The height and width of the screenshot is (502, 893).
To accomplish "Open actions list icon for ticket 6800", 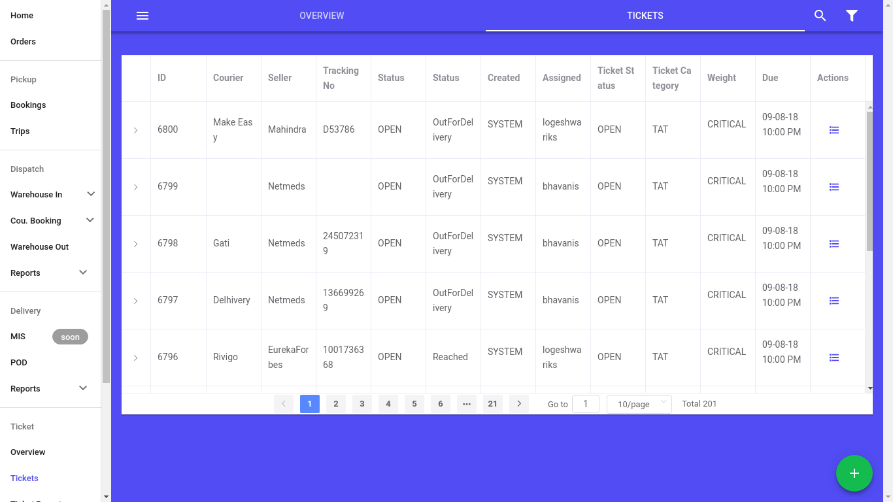I will (x=834, y=130).
